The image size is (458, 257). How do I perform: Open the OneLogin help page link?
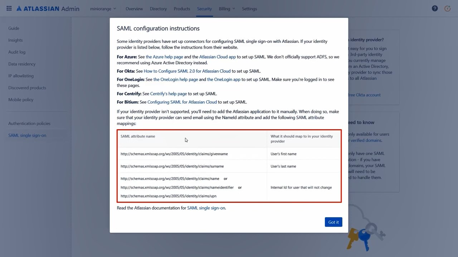tap(176, 79)
